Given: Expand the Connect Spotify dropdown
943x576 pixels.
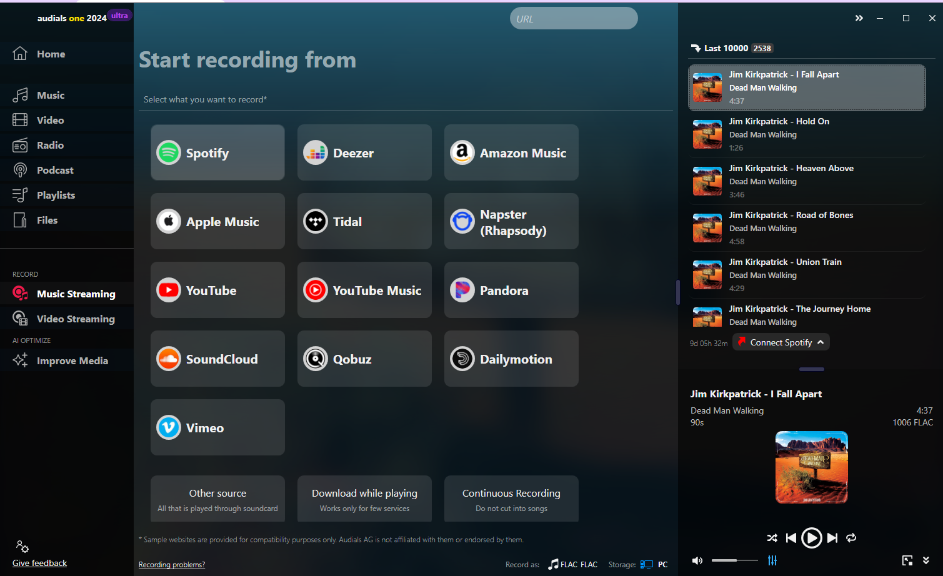Looking at the screenshot, I should pos(781,342).
